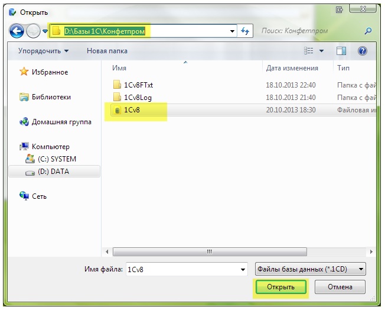Open Библиотеки in the navigation pane
This screenshot has width=385, height=310.
point(51,97)
